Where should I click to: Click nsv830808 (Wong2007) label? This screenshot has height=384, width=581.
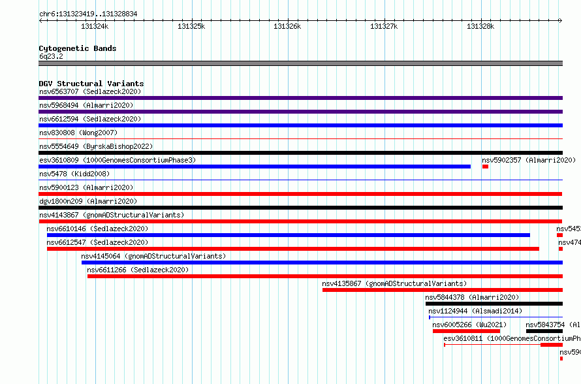point(78,133)
